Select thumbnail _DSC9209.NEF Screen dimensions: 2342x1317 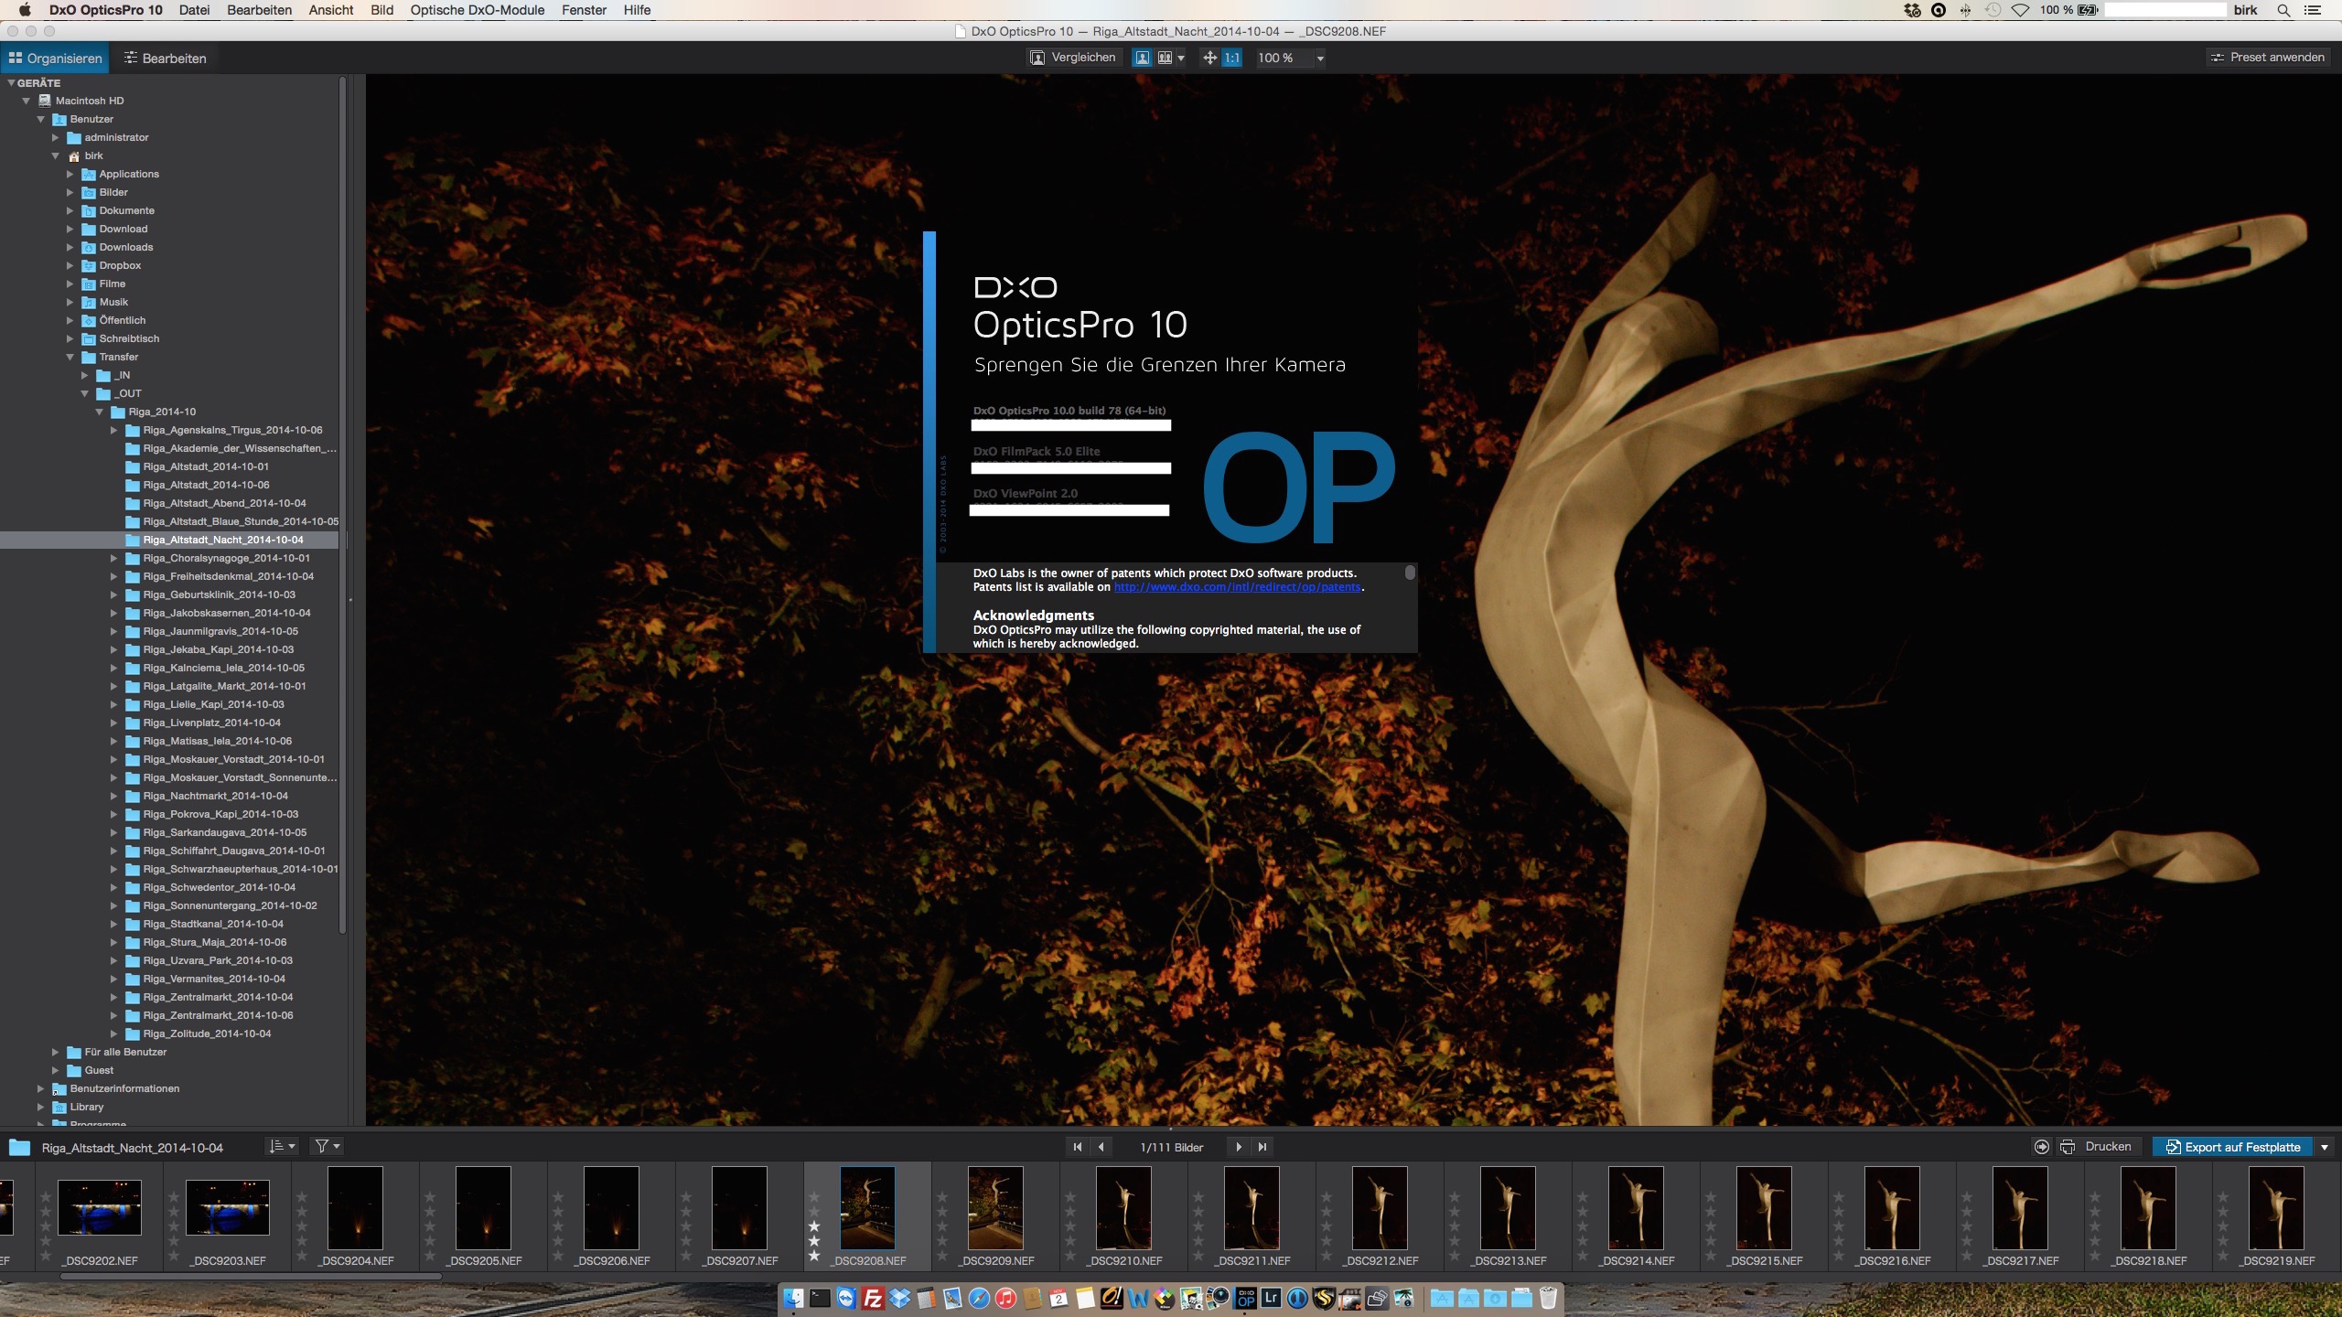(995, 1207)
